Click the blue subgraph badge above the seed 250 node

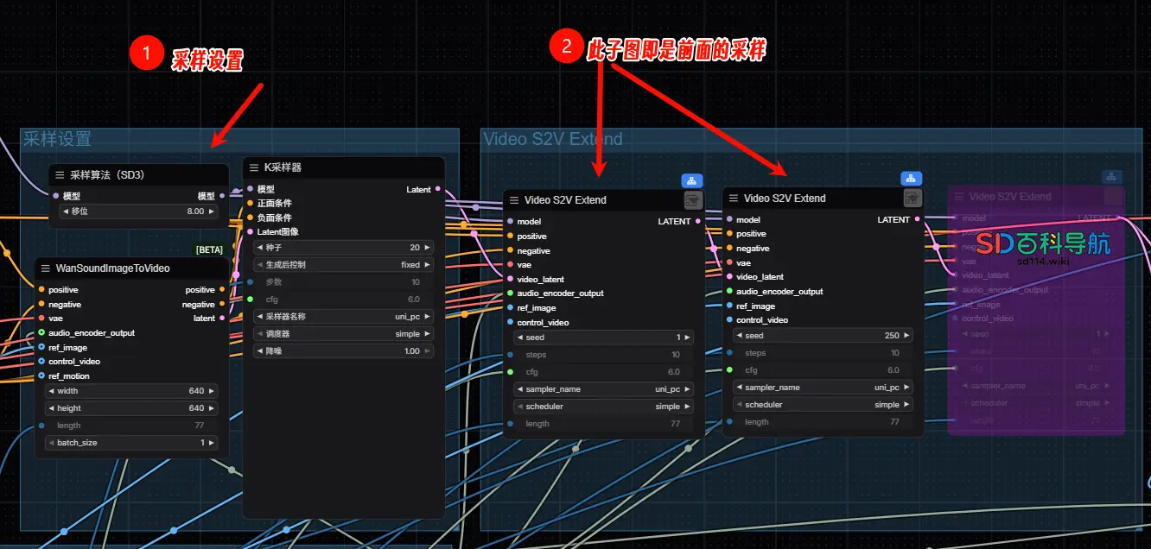pyautogui.click(x=912, y=179)
